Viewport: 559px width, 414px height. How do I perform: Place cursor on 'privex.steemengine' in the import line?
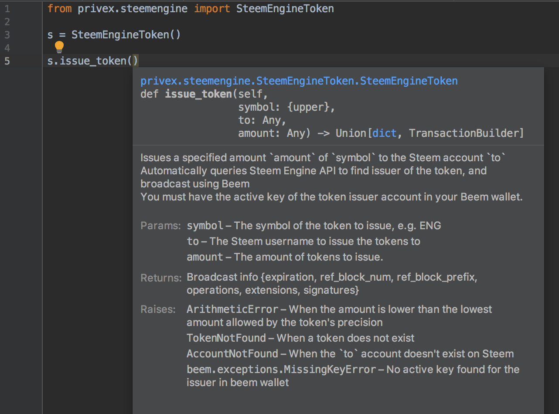[133, 9]
